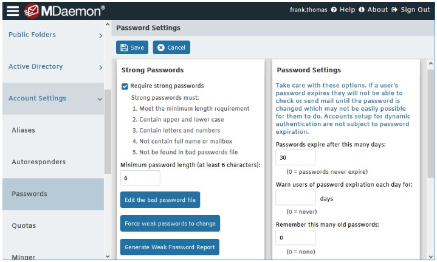
Task: Click the MDaemon envelope logo
Action: 32,11
